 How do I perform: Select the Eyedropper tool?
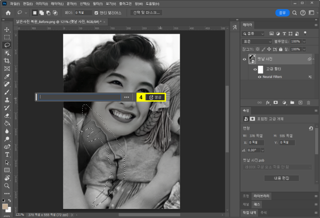[x=7, y=76]
